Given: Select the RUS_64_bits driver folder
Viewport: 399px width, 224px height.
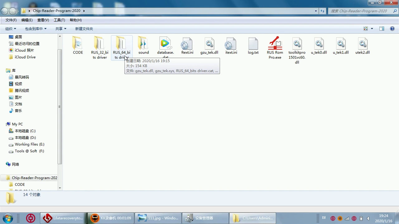Looking at the screenshot, I should pos(122,48).
